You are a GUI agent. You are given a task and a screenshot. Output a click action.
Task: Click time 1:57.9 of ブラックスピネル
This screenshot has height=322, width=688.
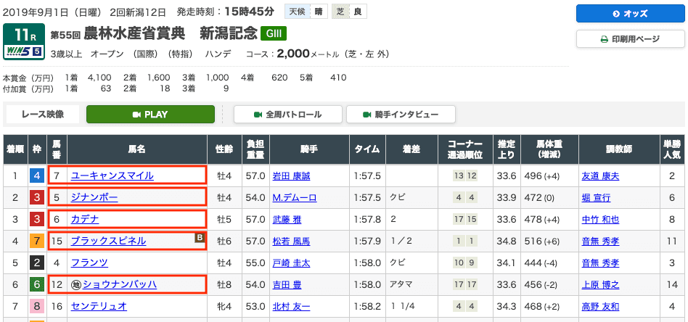(x=366, y=241)
